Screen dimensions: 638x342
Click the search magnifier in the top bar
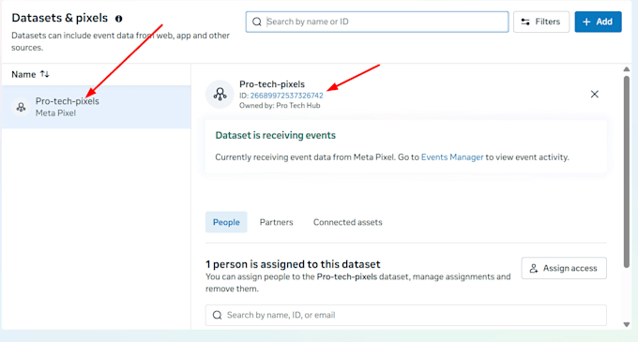coord(257,22)
